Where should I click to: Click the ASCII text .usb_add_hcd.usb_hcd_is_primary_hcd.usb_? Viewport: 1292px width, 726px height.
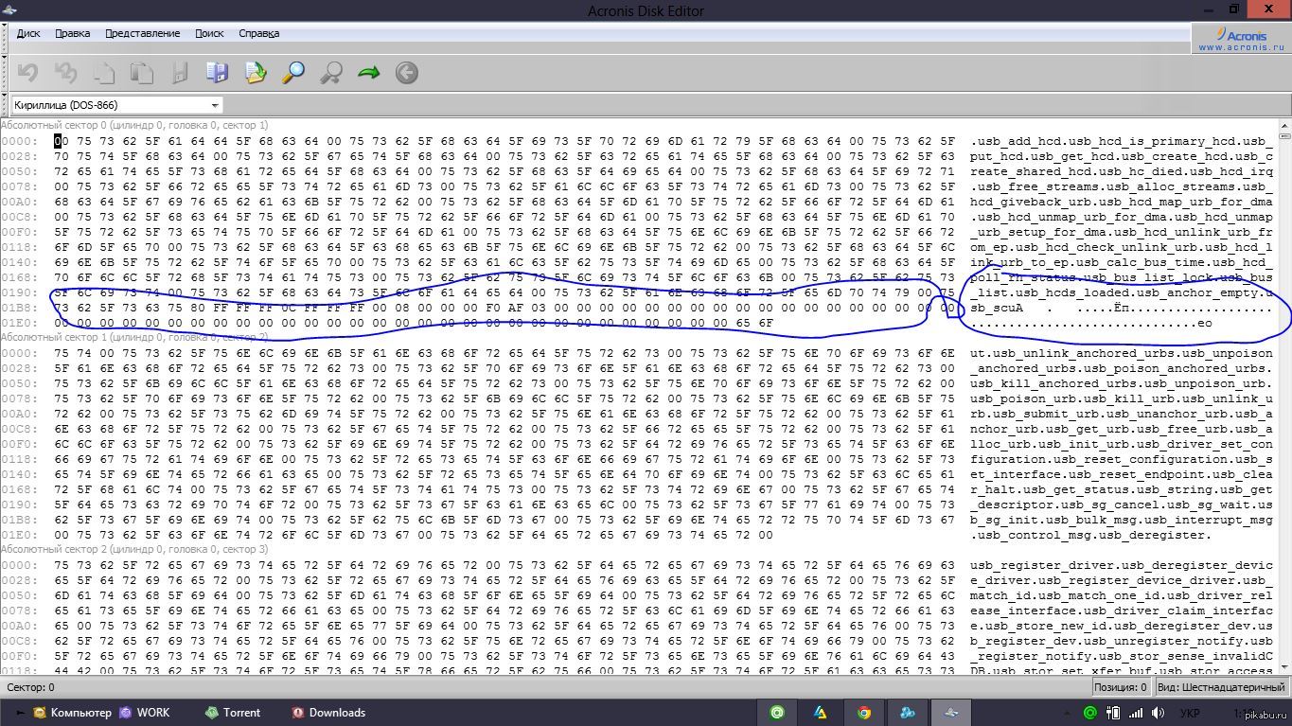(1122, 141)
